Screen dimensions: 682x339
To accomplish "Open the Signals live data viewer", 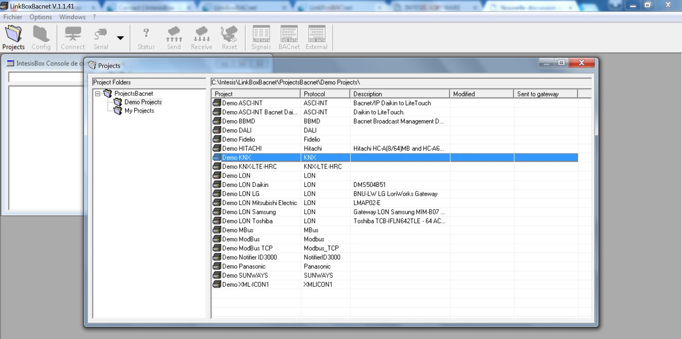I will pyautogui.click(x=261, y=37).
